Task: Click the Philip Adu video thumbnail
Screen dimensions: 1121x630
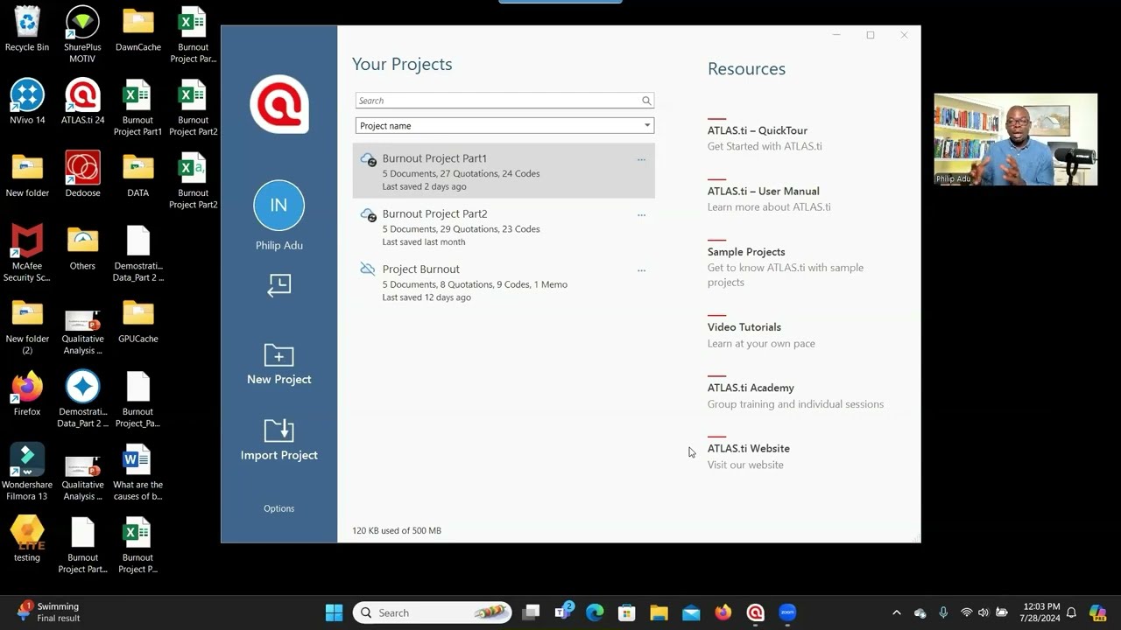Action: [x=1016, y=139]
